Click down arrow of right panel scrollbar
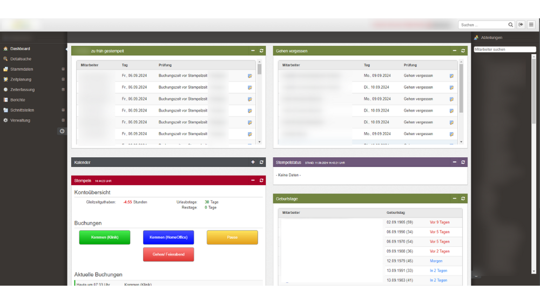The height and width of the screenshot is (304, 540). coord(534,271)
